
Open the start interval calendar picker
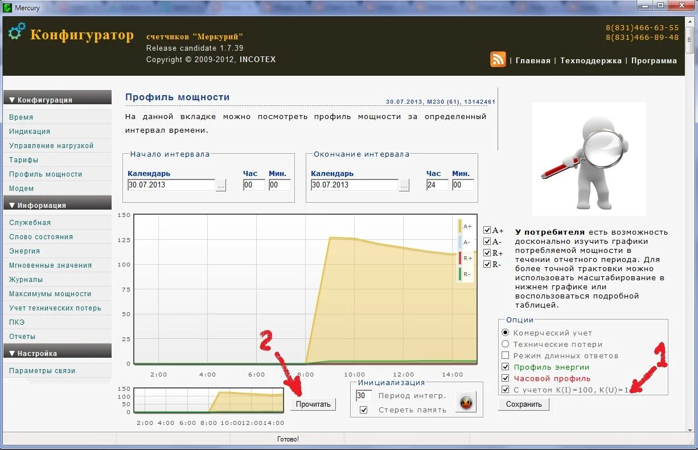(221, 185)
